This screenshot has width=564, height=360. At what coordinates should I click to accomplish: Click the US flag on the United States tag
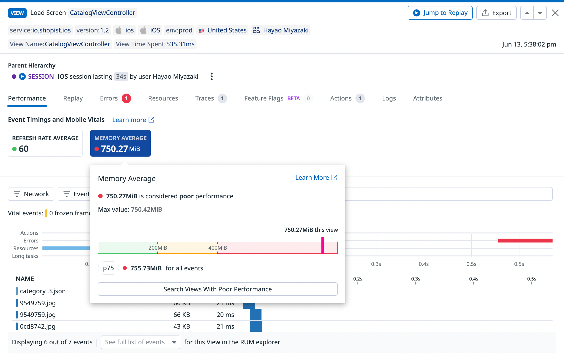coord(202,30)
